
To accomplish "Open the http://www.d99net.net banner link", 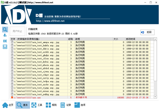I will [50, 21].
